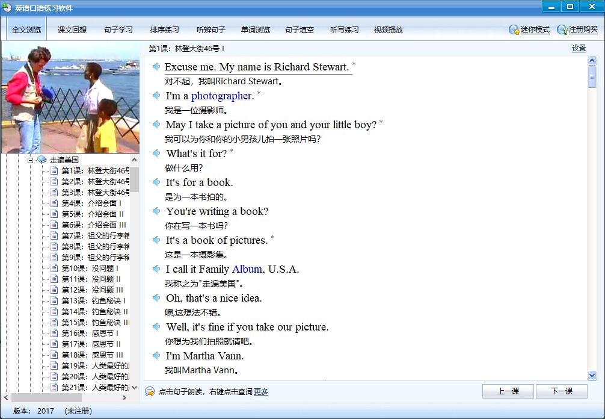Image resolution: width=605 pixels, height=419 pixels.
Task: Switch to the 句子学习 tab
Action: coord(118,29)
